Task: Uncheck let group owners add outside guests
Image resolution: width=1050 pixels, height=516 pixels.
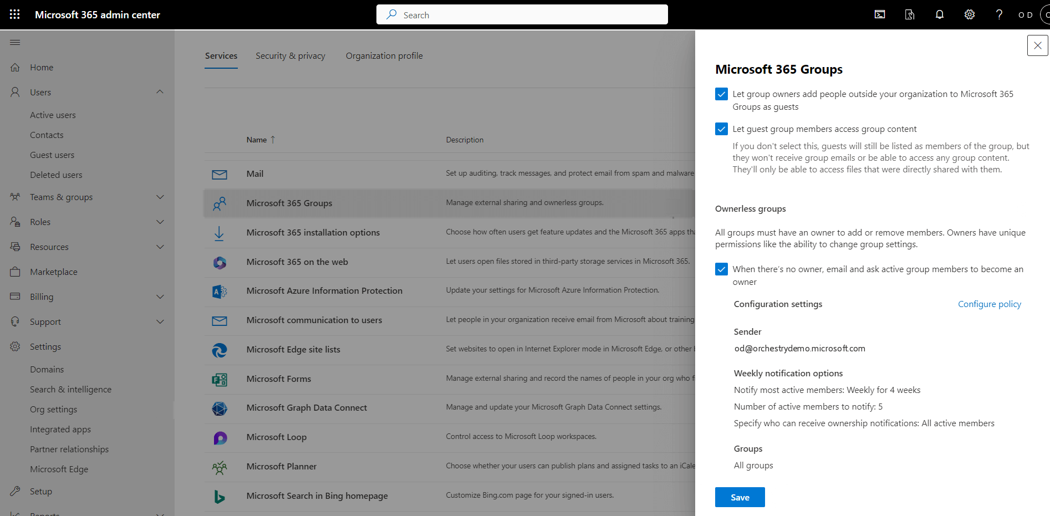Action: [x=721, y=94]
